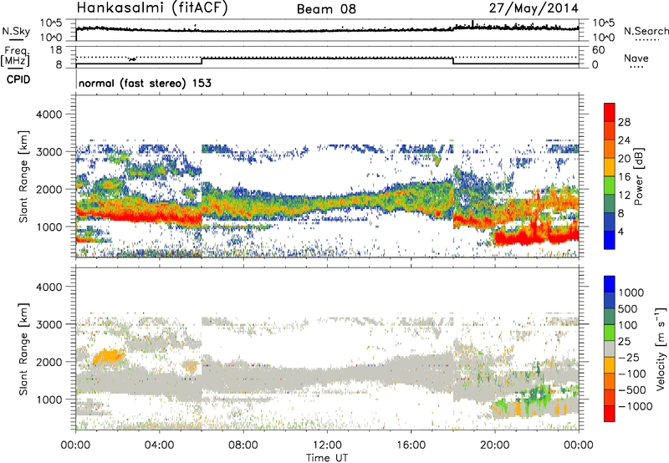Viewport: 669px width, 463px height.
Task: Pick the Power colorbar segment between 4 and 8
Action: pos(610,222)
